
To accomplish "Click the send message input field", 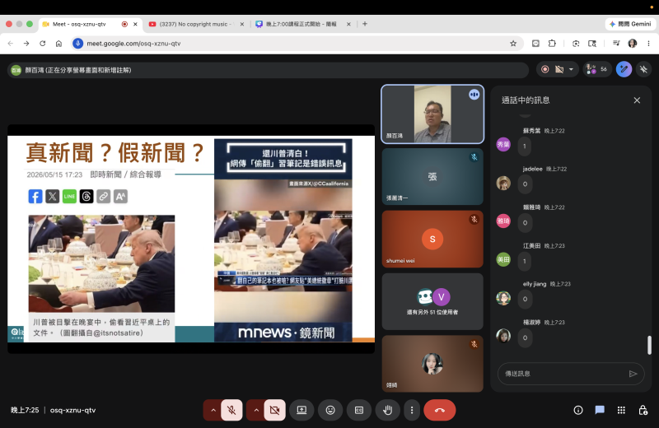I will [x=563, y=374].
